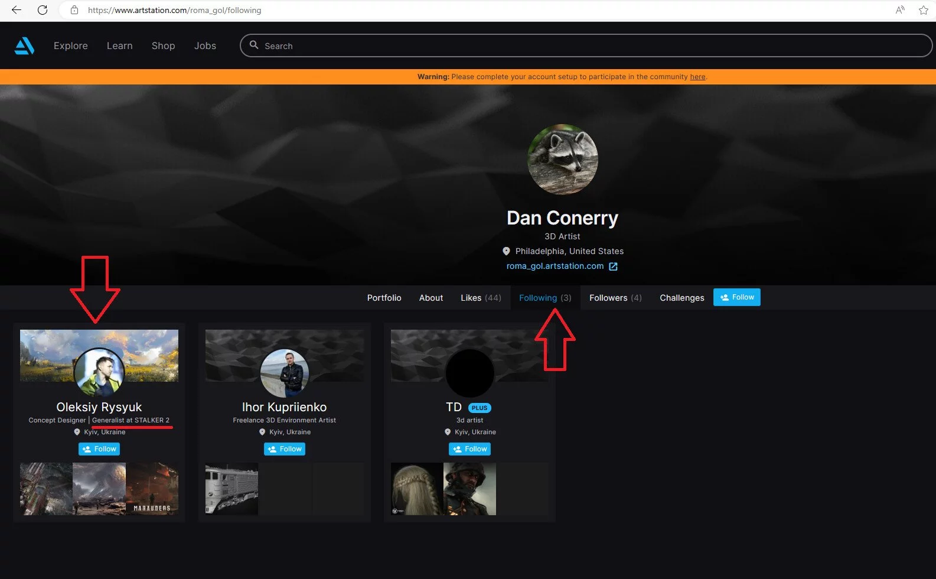The width and height of the screenshot is (936, 579).
Task: Click the magnifier icon in the search box
Action: pyautogui.click(x=254, y=45)
